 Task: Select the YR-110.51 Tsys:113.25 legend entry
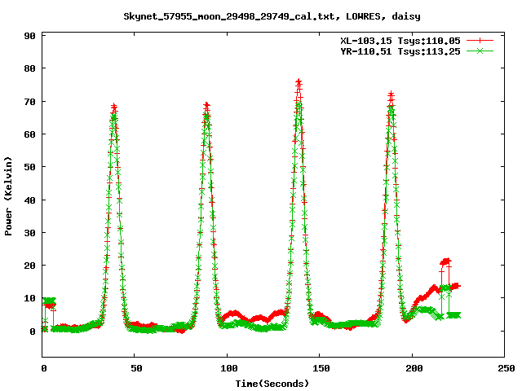pos(400,51)
